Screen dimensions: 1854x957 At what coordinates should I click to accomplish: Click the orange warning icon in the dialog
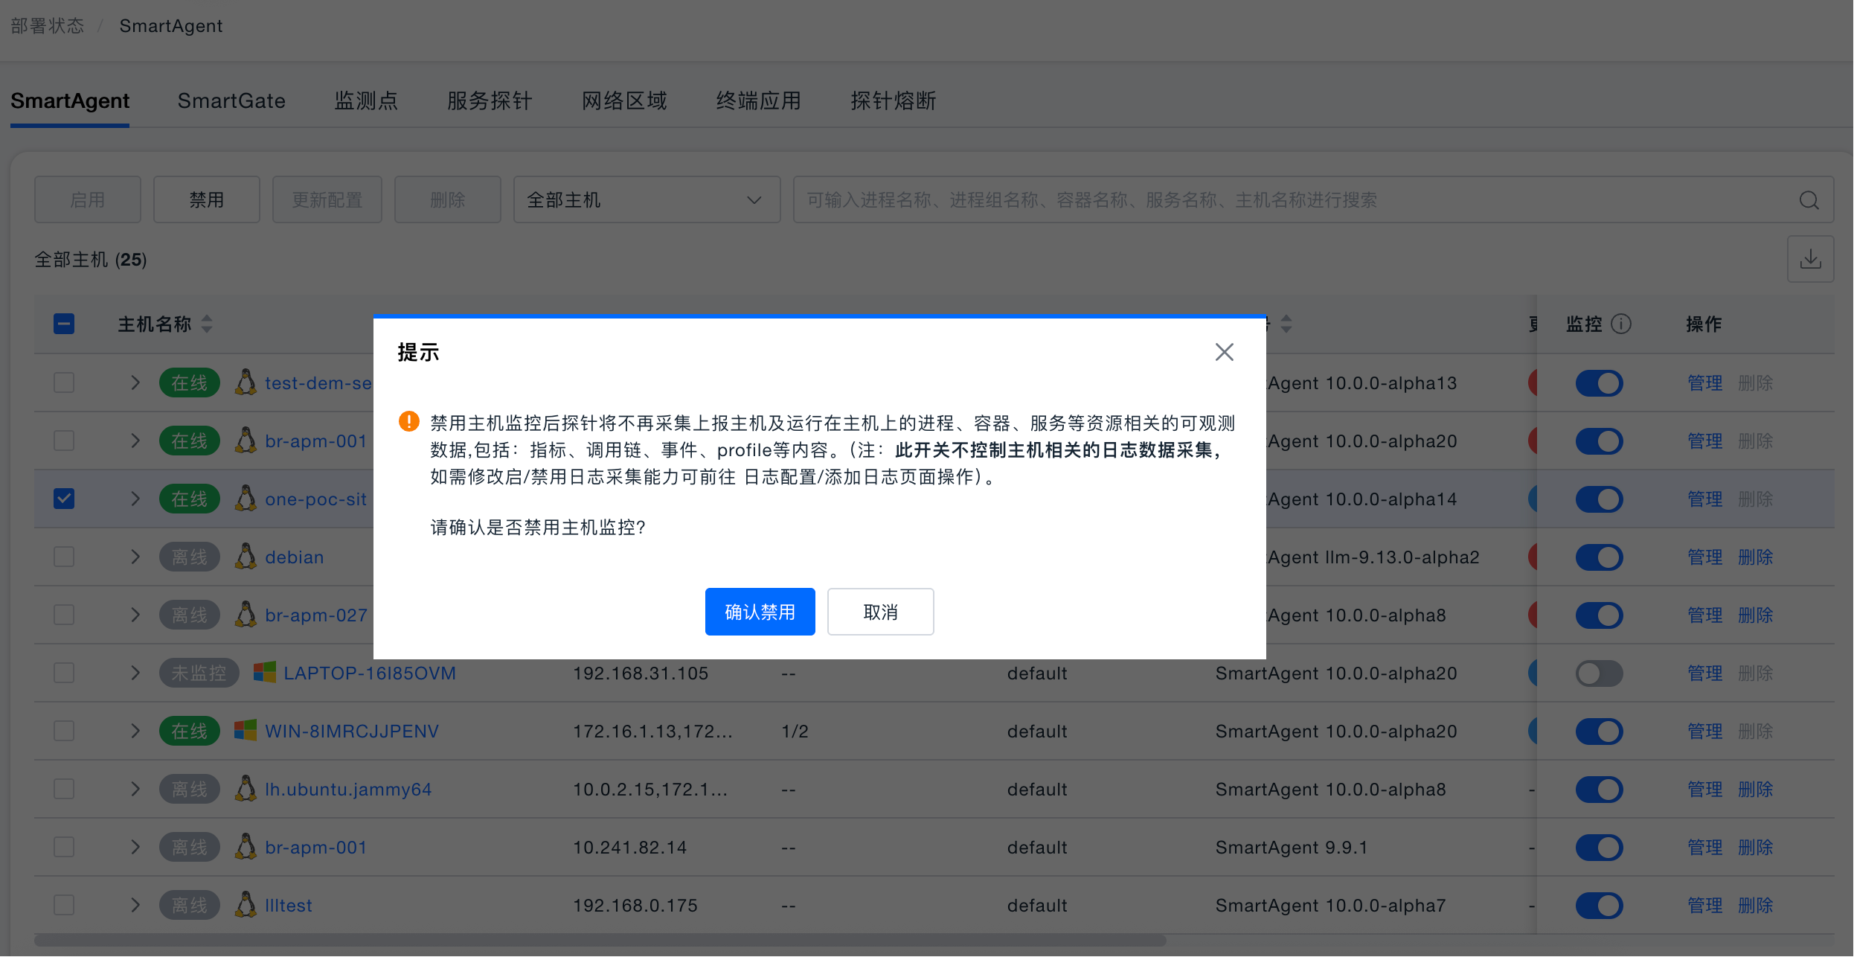[408, 422]
